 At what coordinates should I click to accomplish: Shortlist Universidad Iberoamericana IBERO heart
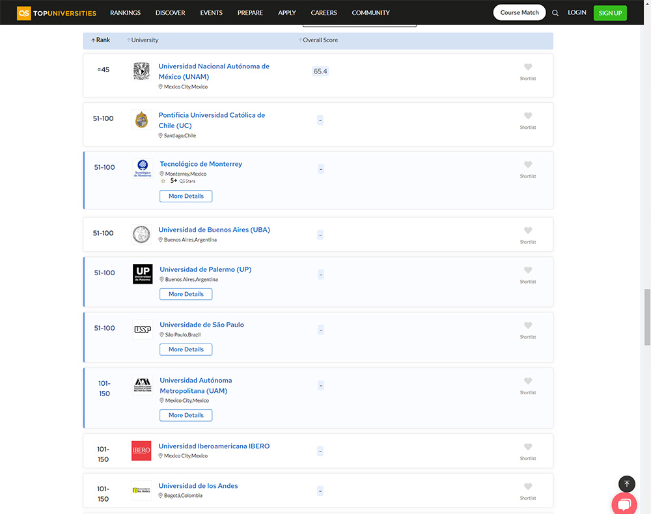coord(528,447)
